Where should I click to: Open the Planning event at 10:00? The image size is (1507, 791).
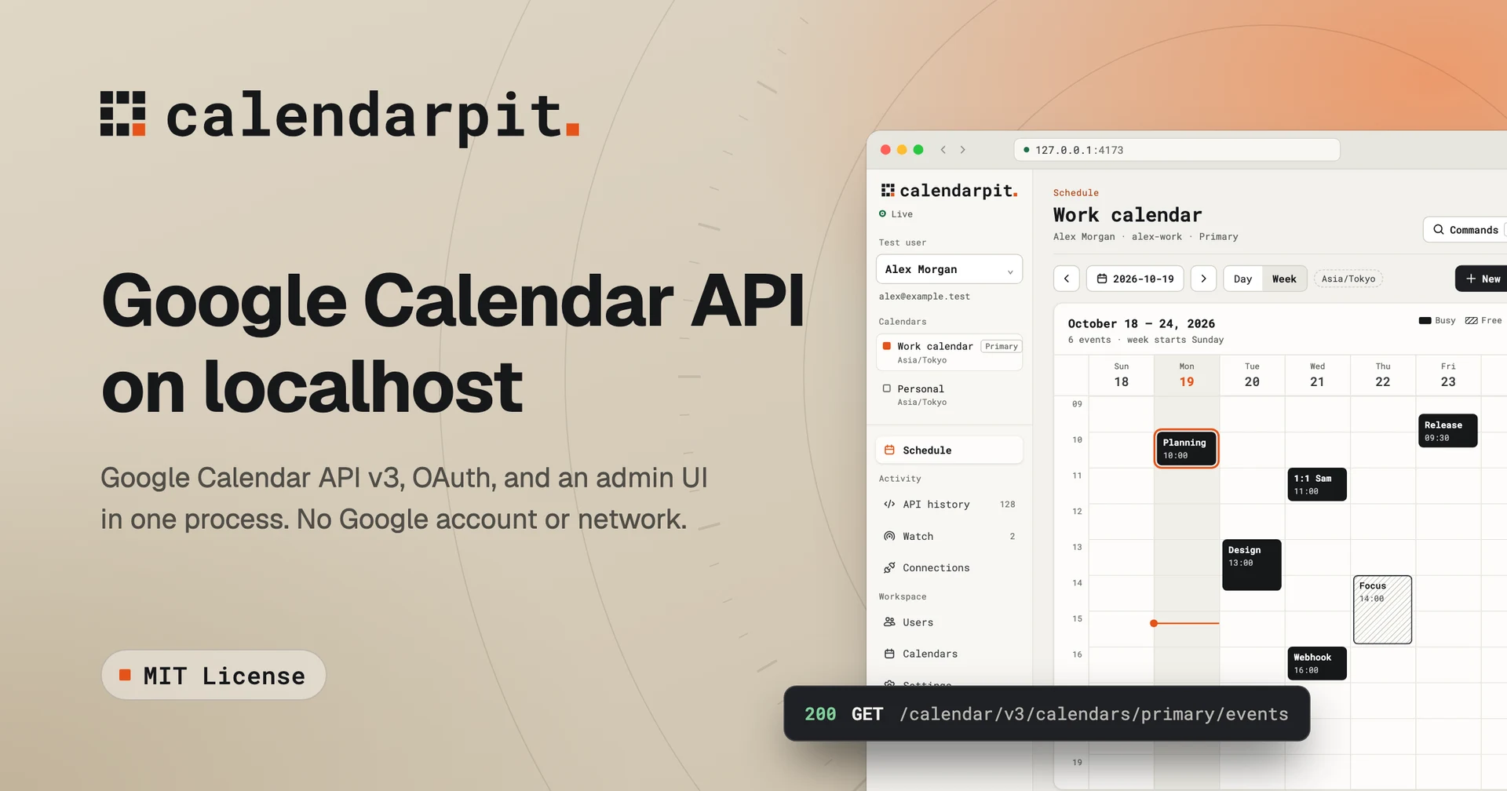pyautogui.click(x=1186, y=449)
